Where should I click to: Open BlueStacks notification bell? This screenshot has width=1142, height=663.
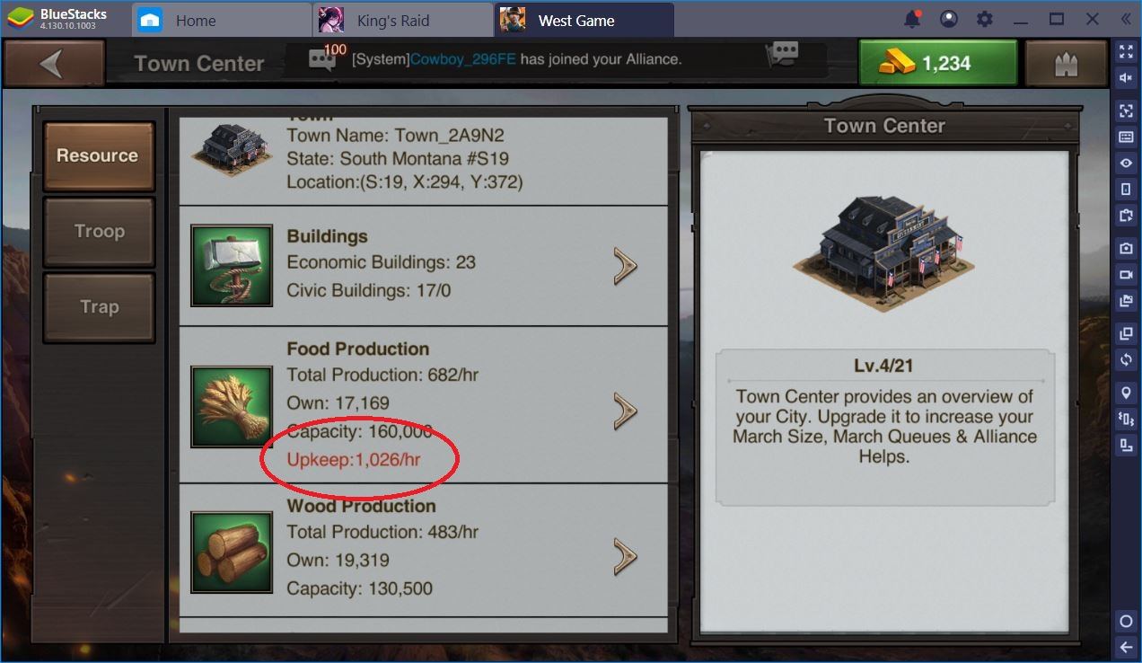point(912,19)
